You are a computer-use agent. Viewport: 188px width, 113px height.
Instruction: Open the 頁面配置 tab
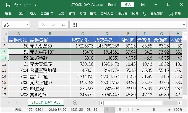click(47, 14)
